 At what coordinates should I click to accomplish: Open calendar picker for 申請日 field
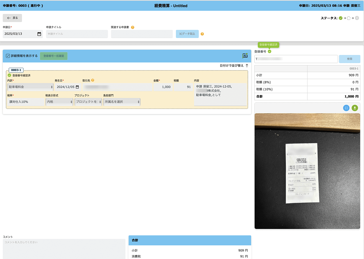(x=39, y=34)
